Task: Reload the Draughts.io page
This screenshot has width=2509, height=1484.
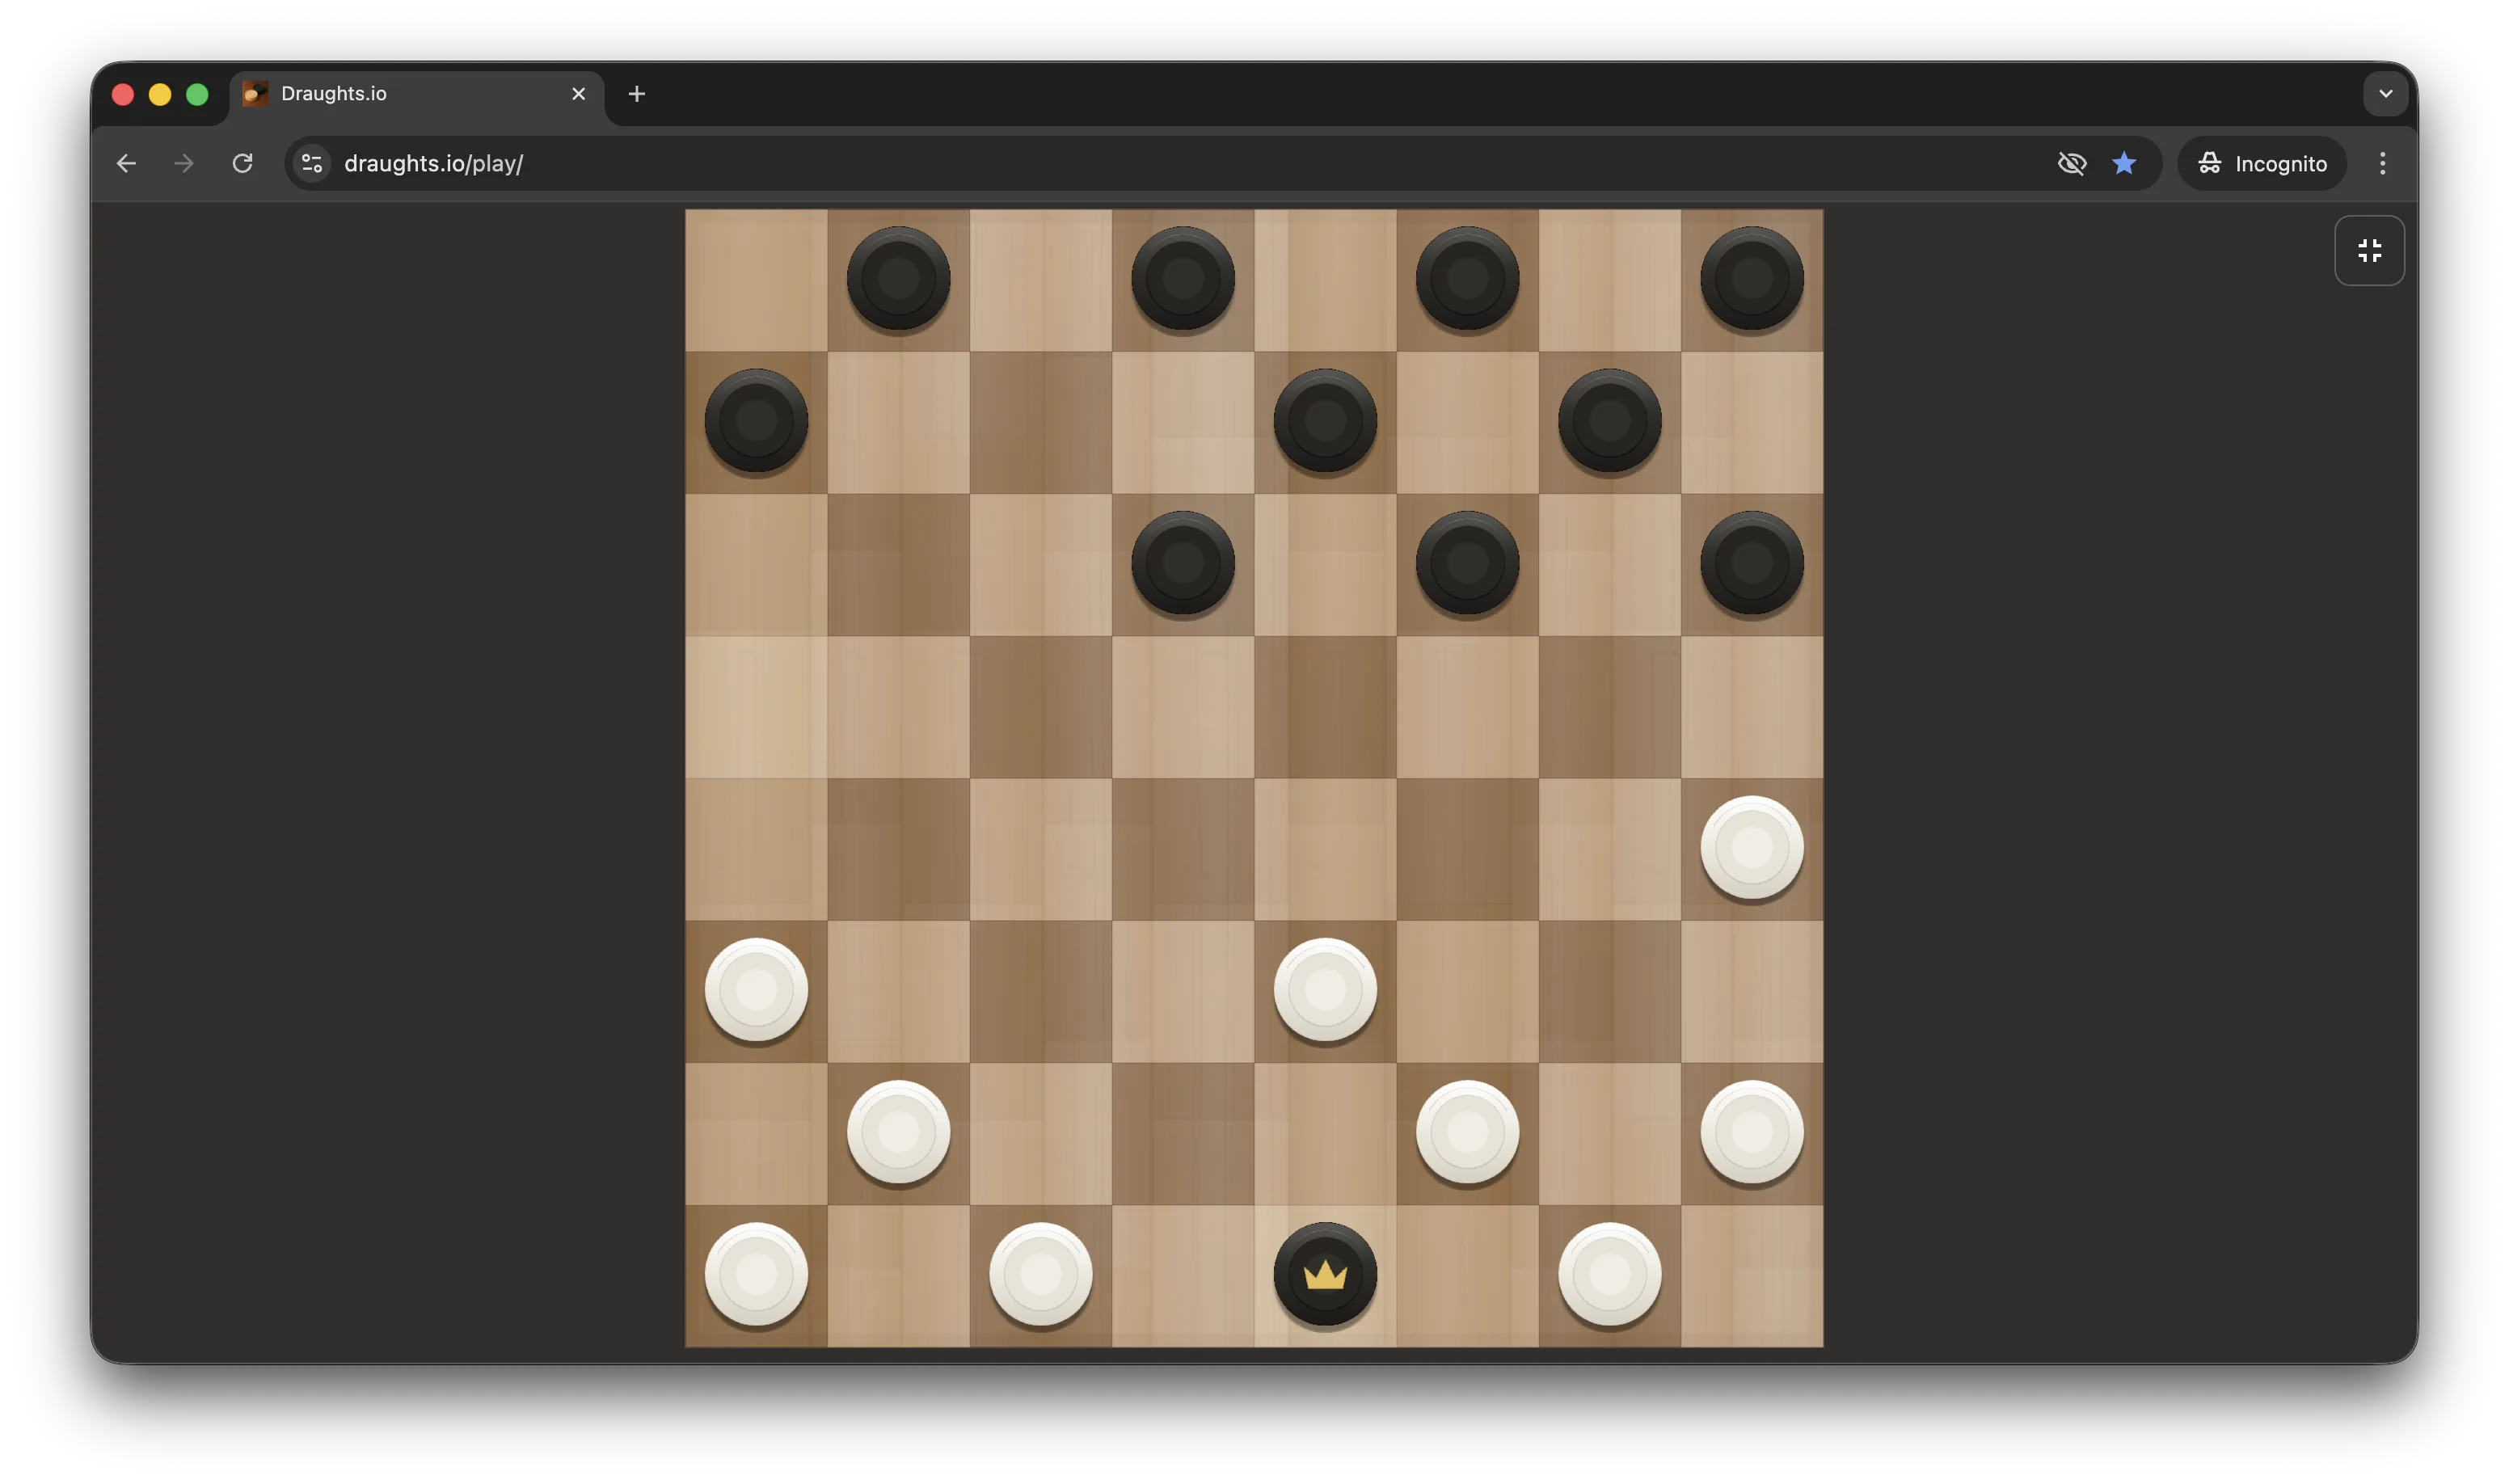Action: click(x=241, y=163)
